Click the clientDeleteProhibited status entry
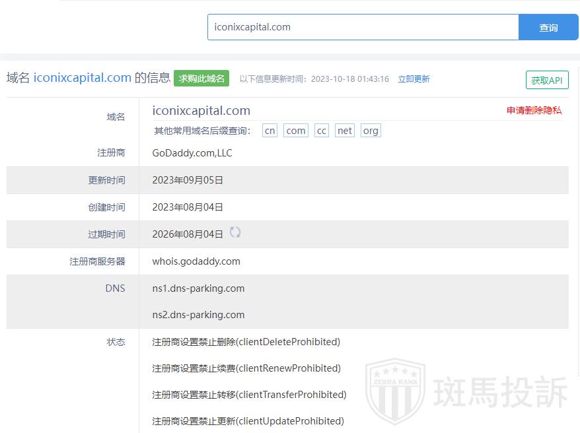This screenshot has height=433, width=580. click(x=246, y=342)
